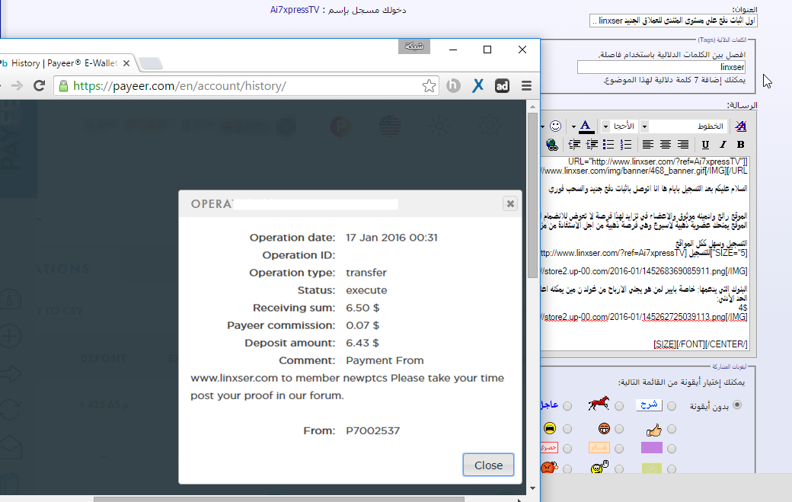This screenshot has width=792, height=502.
Task: Select the 'شرح' post icon radio button
Action: tap(671, 405)
